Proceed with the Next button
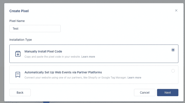The width and height of the screenshot is (185, 103). [168, 93]
